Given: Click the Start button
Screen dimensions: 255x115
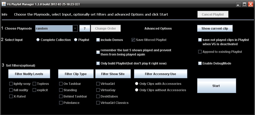Looking at the screenshot, I should coord(216,86).
